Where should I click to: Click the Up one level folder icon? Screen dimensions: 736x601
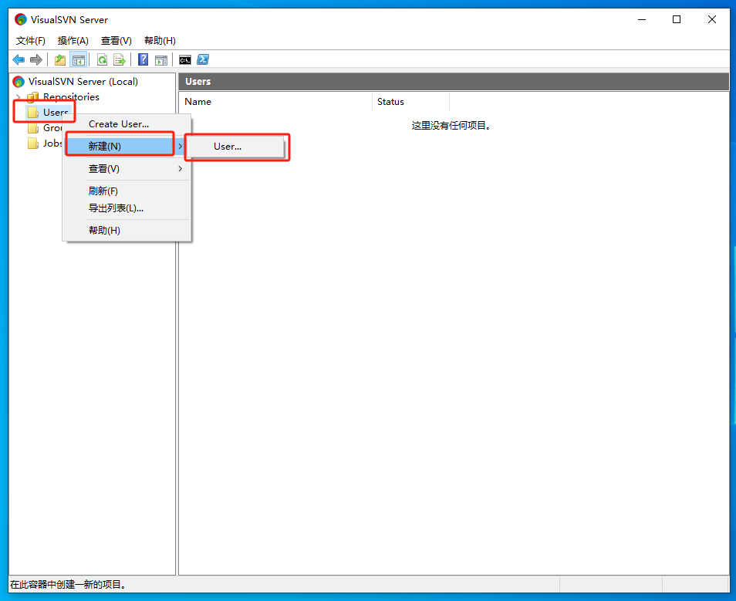tap(60, 59)
